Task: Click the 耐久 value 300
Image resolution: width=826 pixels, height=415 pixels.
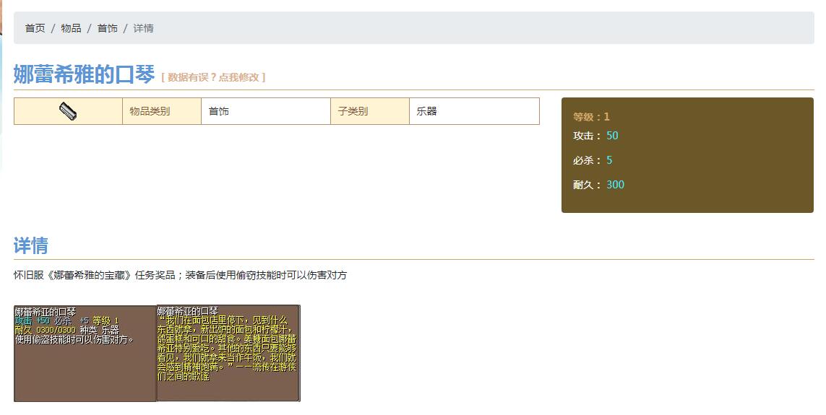Action: 615,185
